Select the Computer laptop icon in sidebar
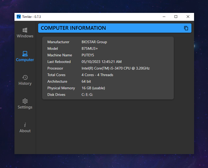Image resolution: width=208 pixels, height=168 pixels. pos(25,54)
